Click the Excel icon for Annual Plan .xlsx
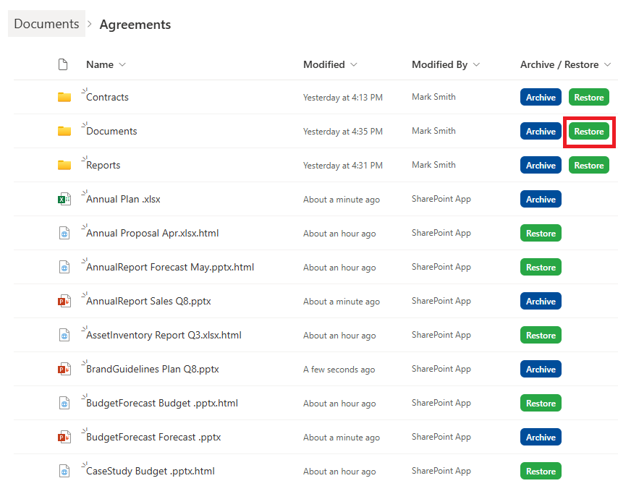The width and height of the screenshot is (618, 486). click(64, 200)
